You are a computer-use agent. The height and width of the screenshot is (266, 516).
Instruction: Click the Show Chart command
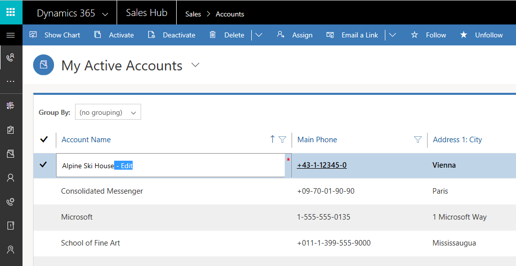point(62,35)
